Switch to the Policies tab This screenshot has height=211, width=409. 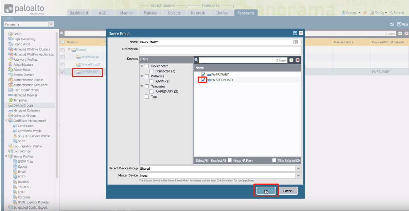(150, 13)
